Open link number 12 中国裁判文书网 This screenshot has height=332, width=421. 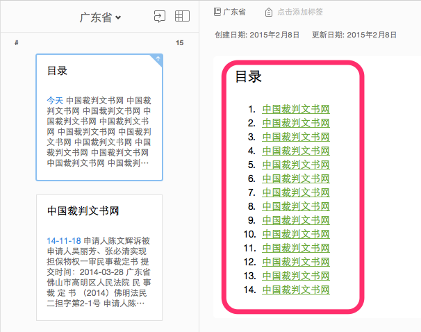[296, 263]
